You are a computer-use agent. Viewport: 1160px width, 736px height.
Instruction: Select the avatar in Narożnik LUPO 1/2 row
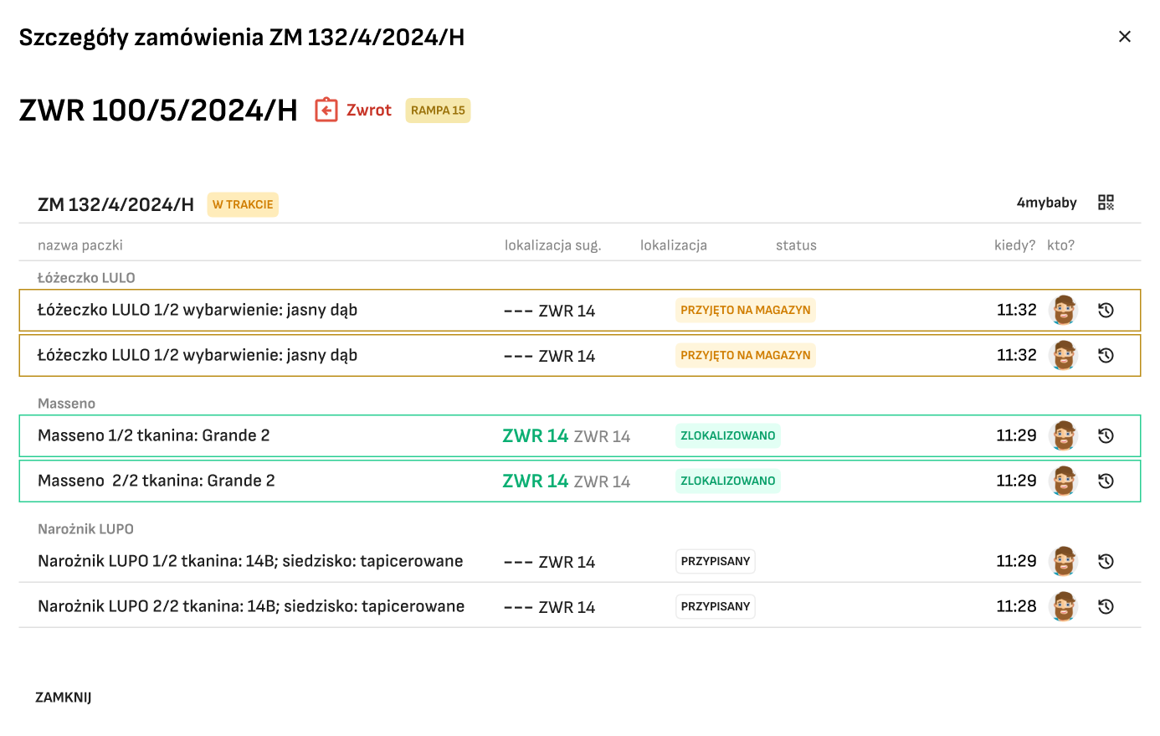click(1064, 561)
